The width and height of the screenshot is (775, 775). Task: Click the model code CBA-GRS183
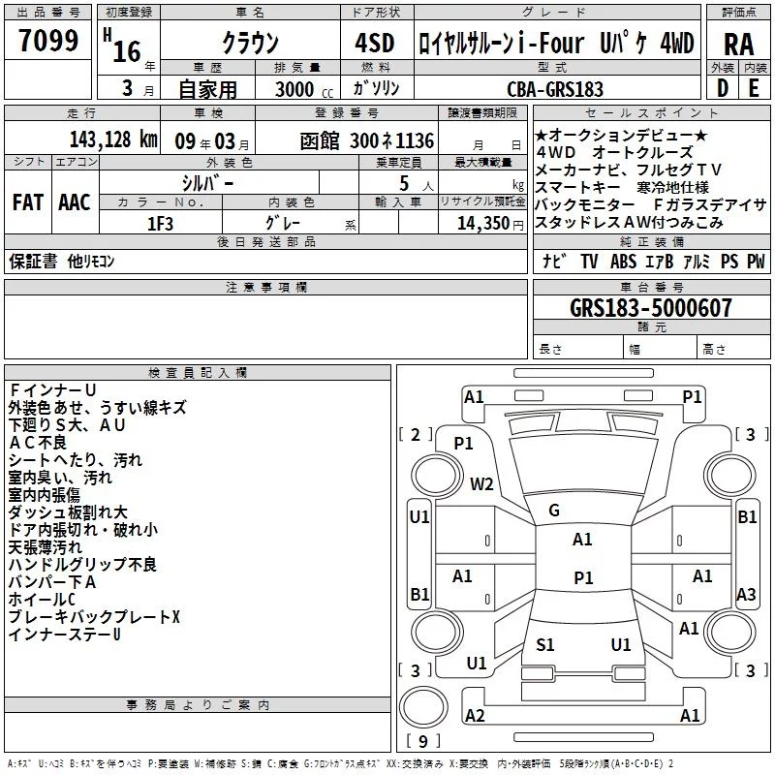click(x=555, y=89)
